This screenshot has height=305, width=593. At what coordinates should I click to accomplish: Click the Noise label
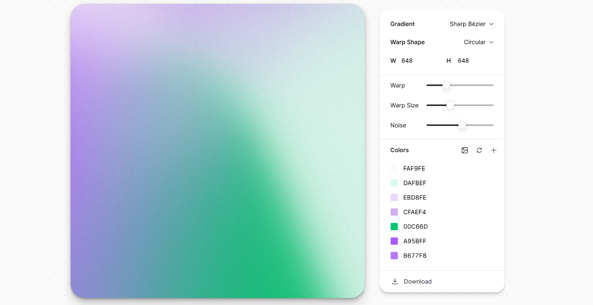point(398,125)
